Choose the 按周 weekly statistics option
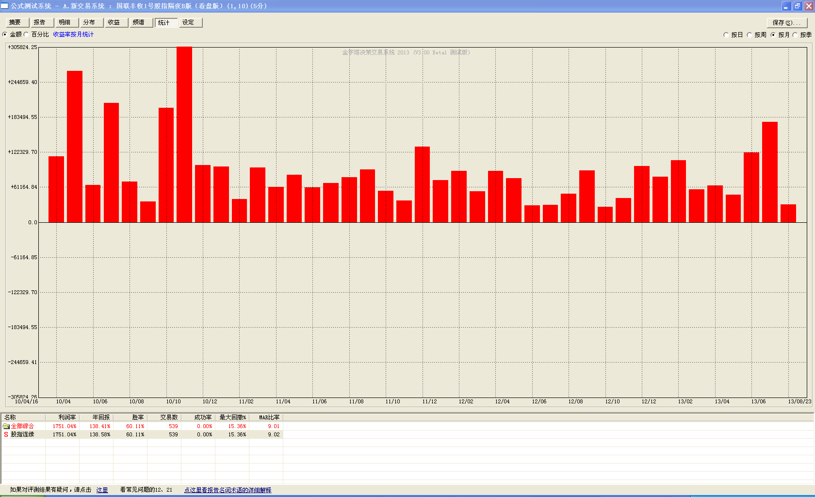The height and width of the screenshot is (497, 815). click(750, 35)
